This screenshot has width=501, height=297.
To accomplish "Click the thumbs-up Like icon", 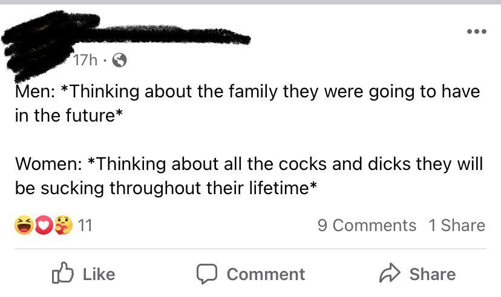I will click(63, 274).
